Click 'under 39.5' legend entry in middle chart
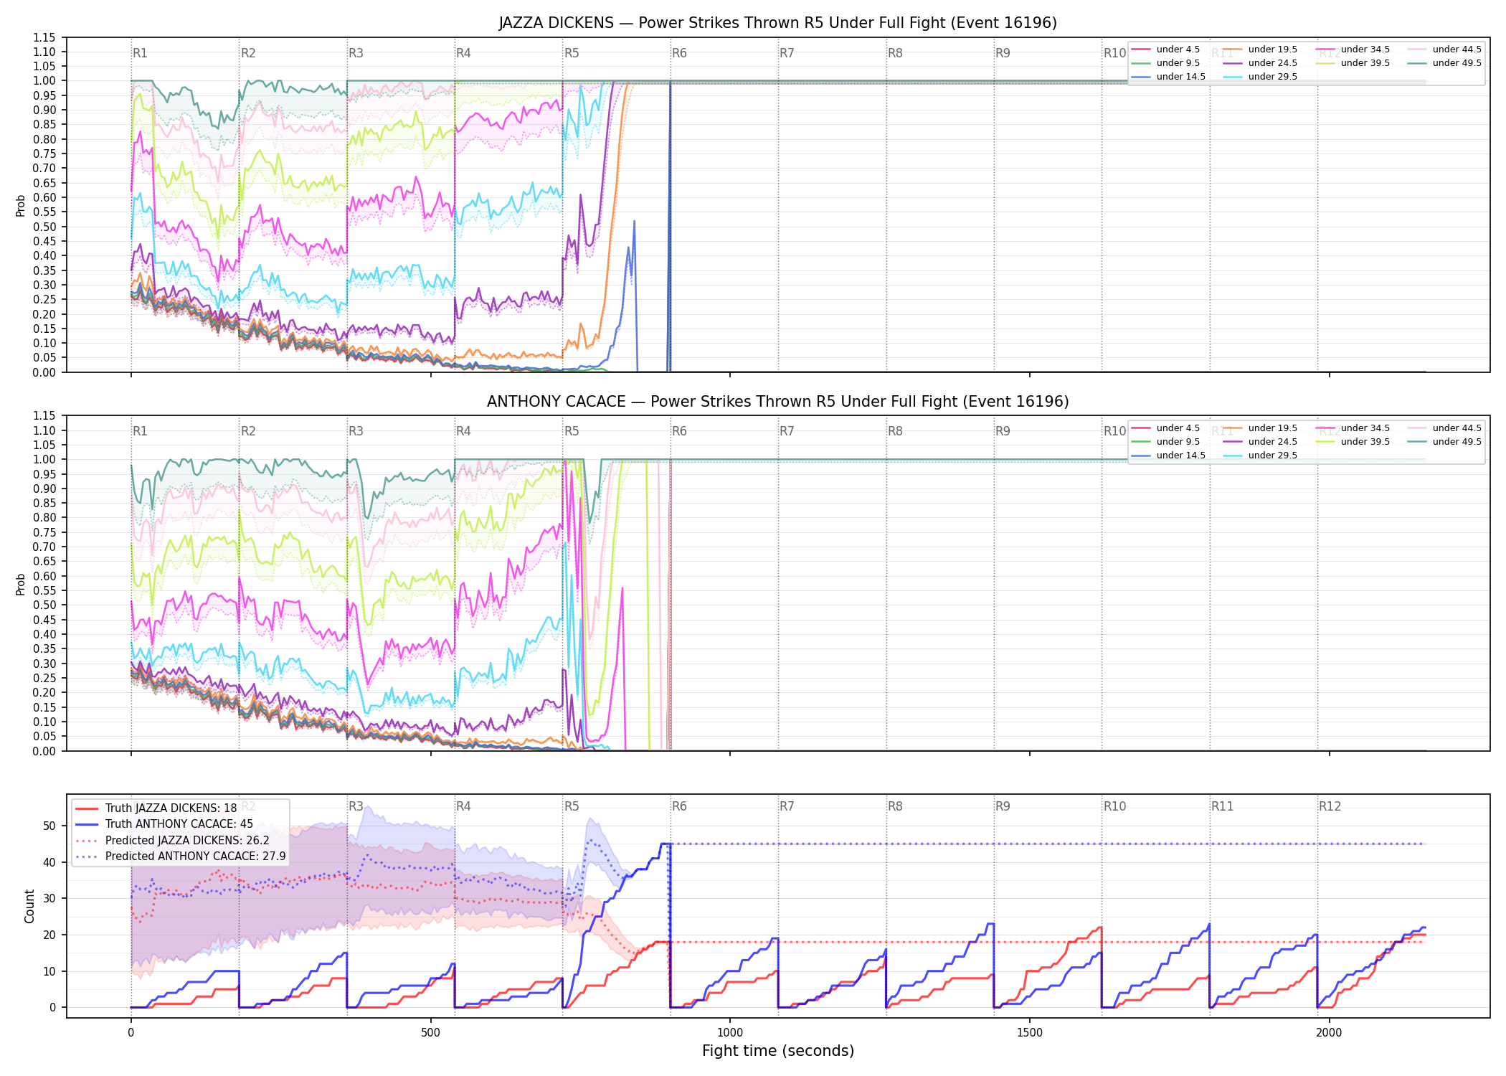This screenshot has height=1076, width=1506. tap(1353, 442)
